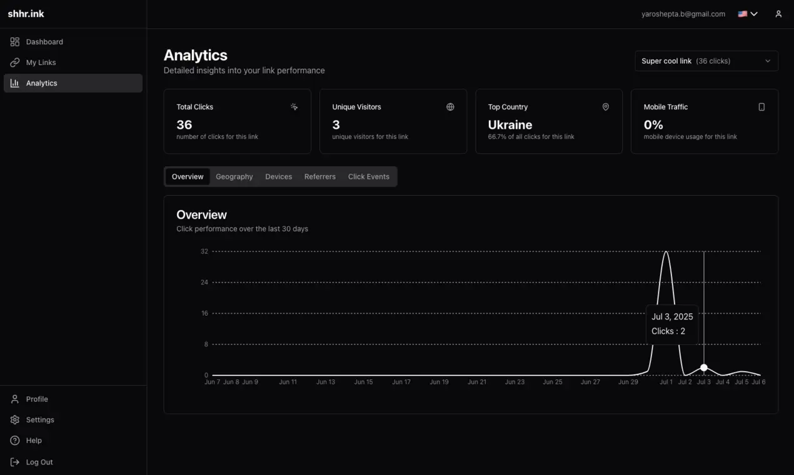Click the Jul 3 data point on chart
The width and height of the screenshot is (794, 475).
704,367
